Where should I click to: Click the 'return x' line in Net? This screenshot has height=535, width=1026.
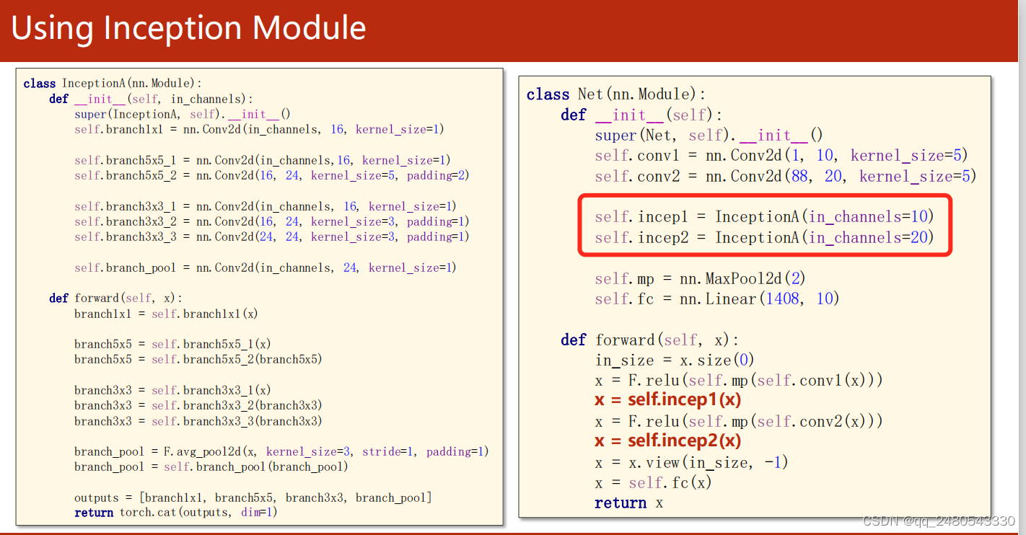(628, 503)
